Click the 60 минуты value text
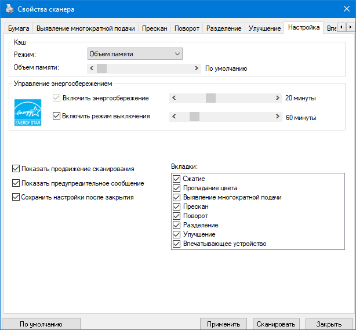 pos(301,118)
